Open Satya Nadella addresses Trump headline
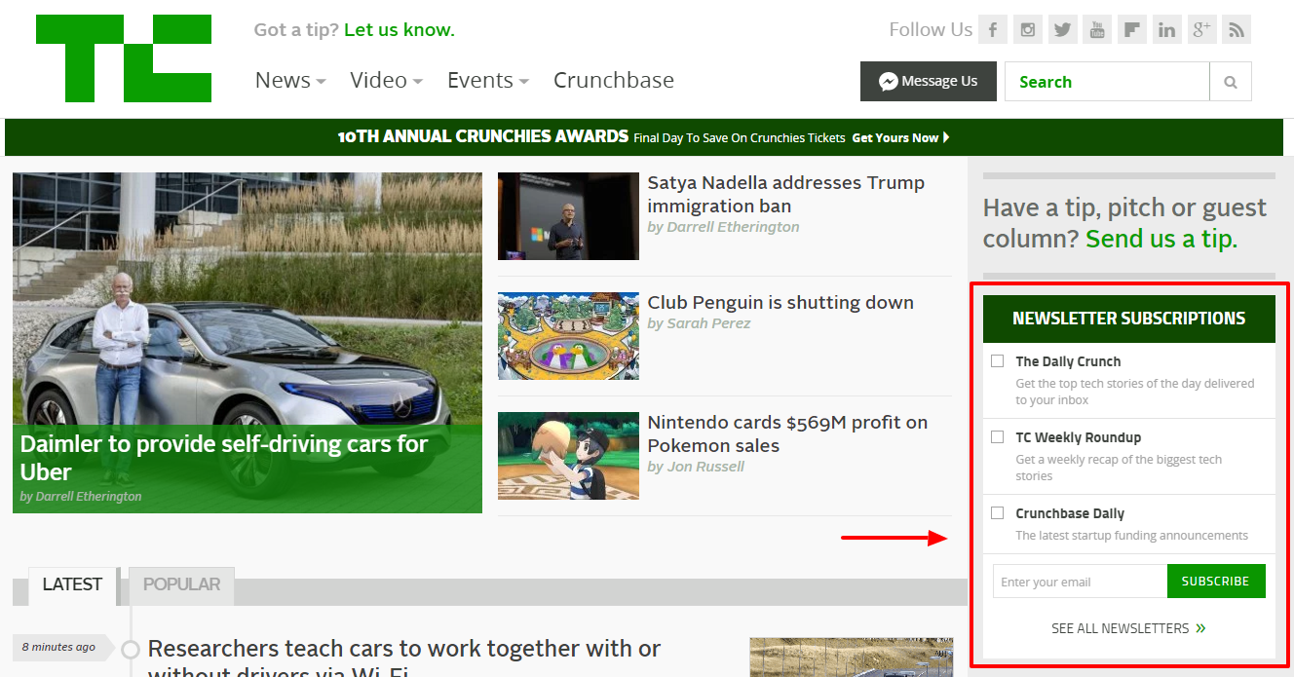Image resolution: width=1294 pixels, height=677 pixels. (786, 194)
